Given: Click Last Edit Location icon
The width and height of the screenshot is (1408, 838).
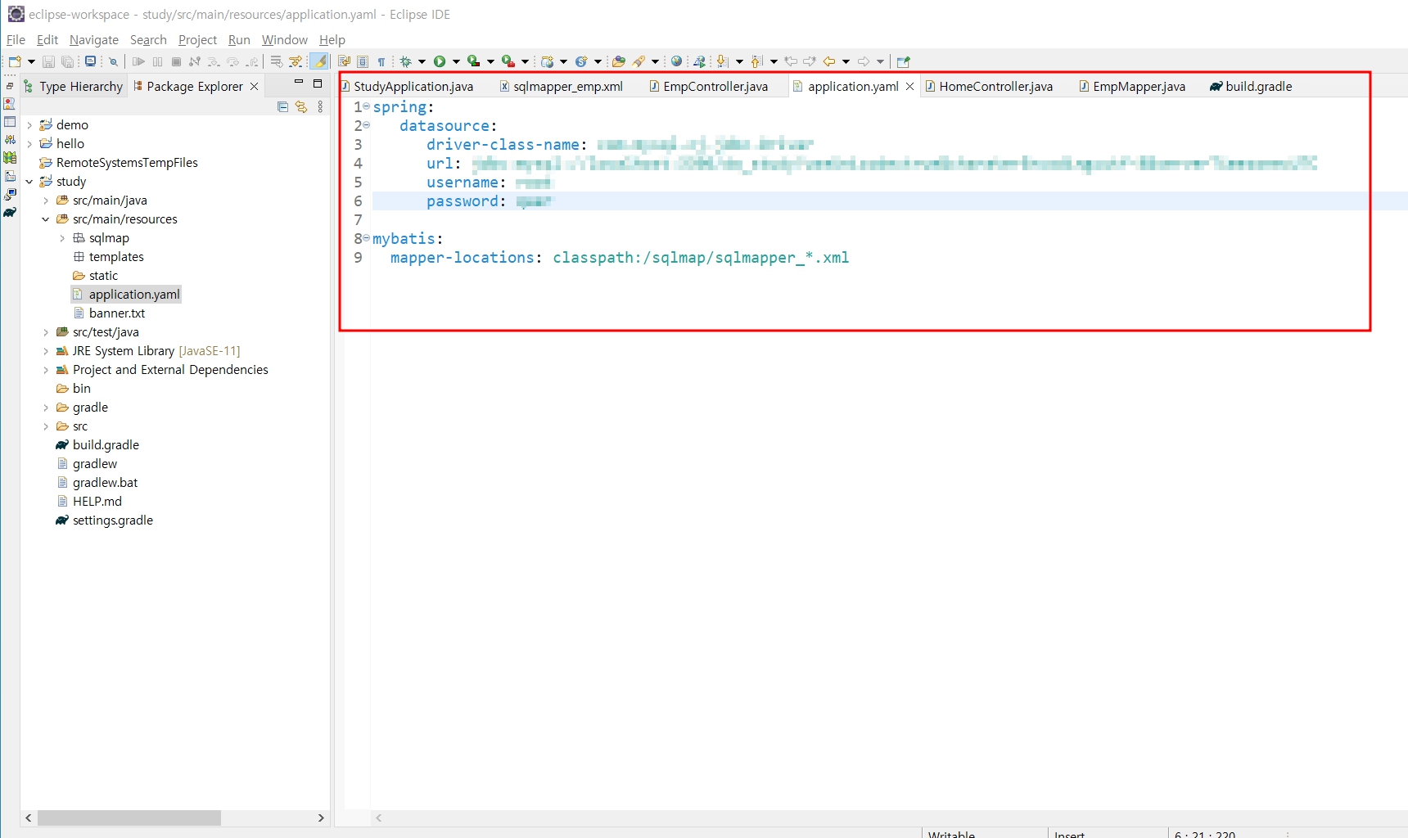Looking at the screenshot, I should coord(791,61).
